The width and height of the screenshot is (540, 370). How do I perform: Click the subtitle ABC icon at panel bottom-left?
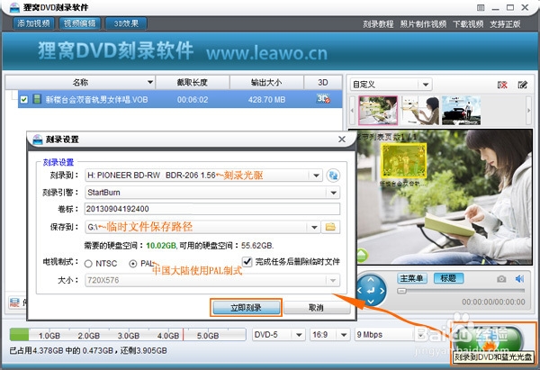pos(14,302)
